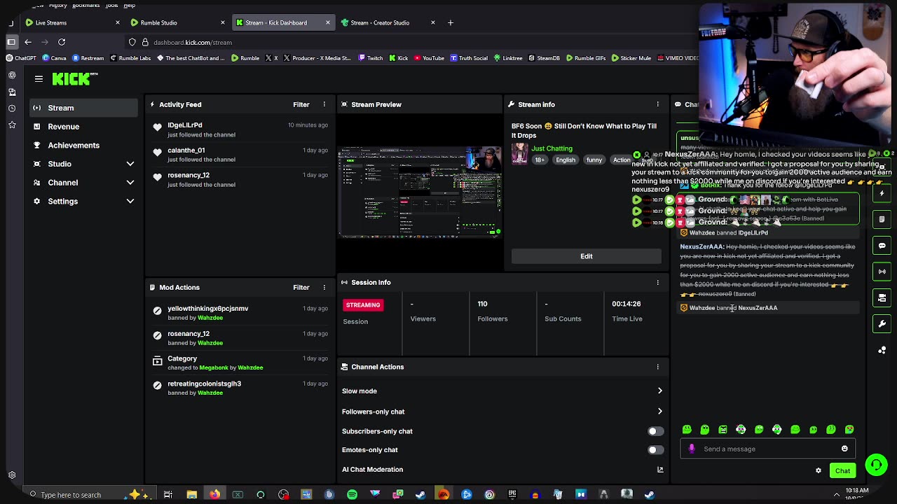Click the green Chat send button
Viewport: 897px width, 504px height.
[842, 470]
